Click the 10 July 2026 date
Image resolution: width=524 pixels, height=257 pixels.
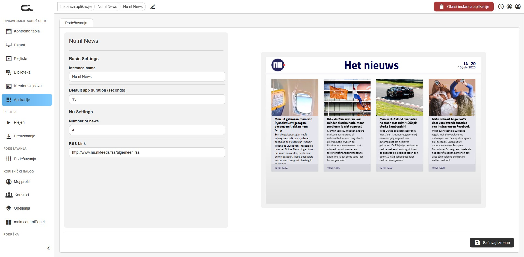click(467, 67)
